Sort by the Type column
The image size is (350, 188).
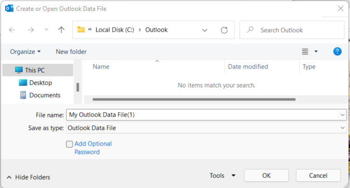309,67
